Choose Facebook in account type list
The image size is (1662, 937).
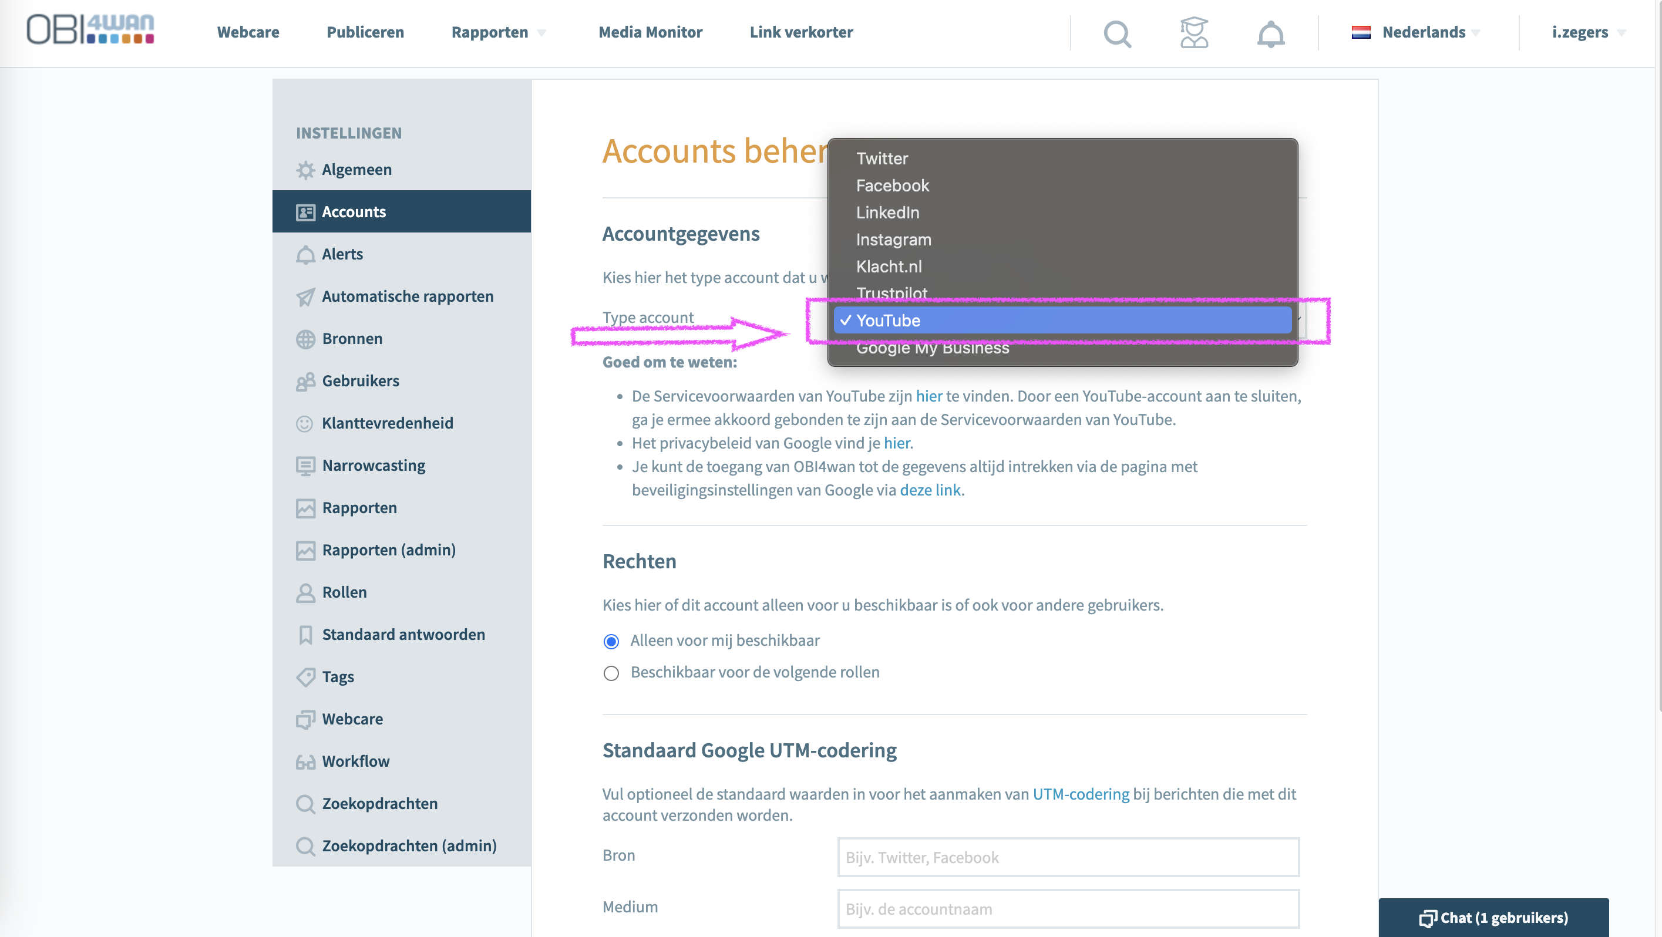(1062, 186)
